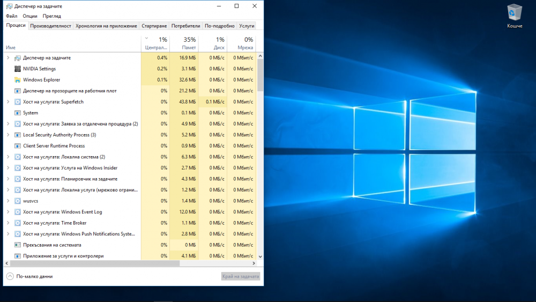Viewport: 536px width, 302px height.
Task: Switch to Хронология на приложение tab
Action: click(x=106, y=26)
